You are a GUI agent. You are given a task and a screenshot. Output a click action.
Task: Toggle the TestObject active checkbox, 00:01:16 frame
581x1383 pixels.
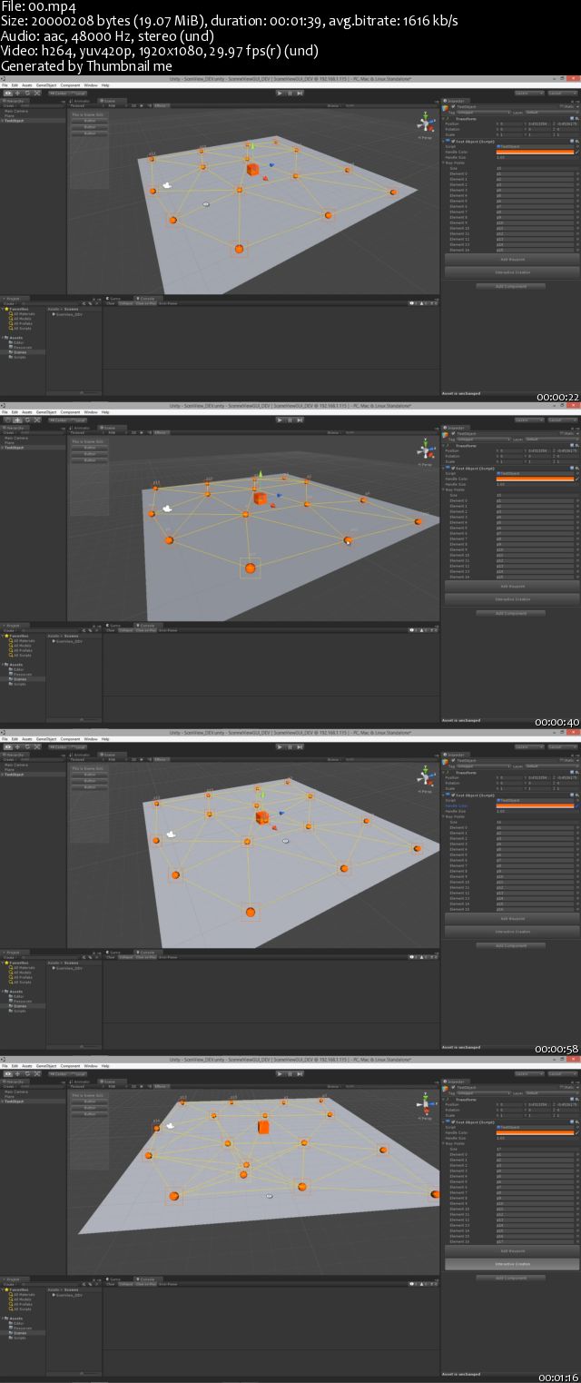453,1087
